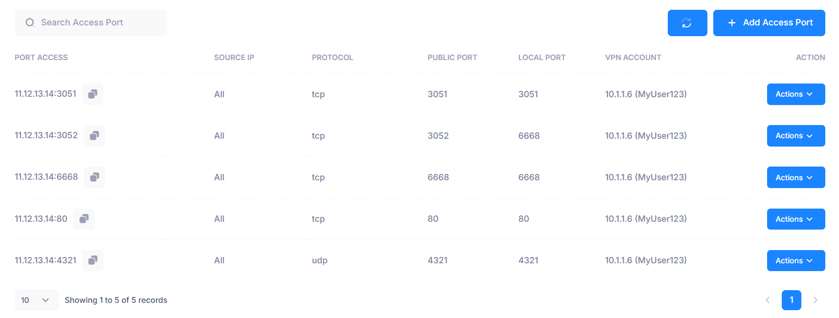The height and width of the screenshot is (318, 839).
Task: Go to the previous page arrow
Action: (x=768, y=300)
